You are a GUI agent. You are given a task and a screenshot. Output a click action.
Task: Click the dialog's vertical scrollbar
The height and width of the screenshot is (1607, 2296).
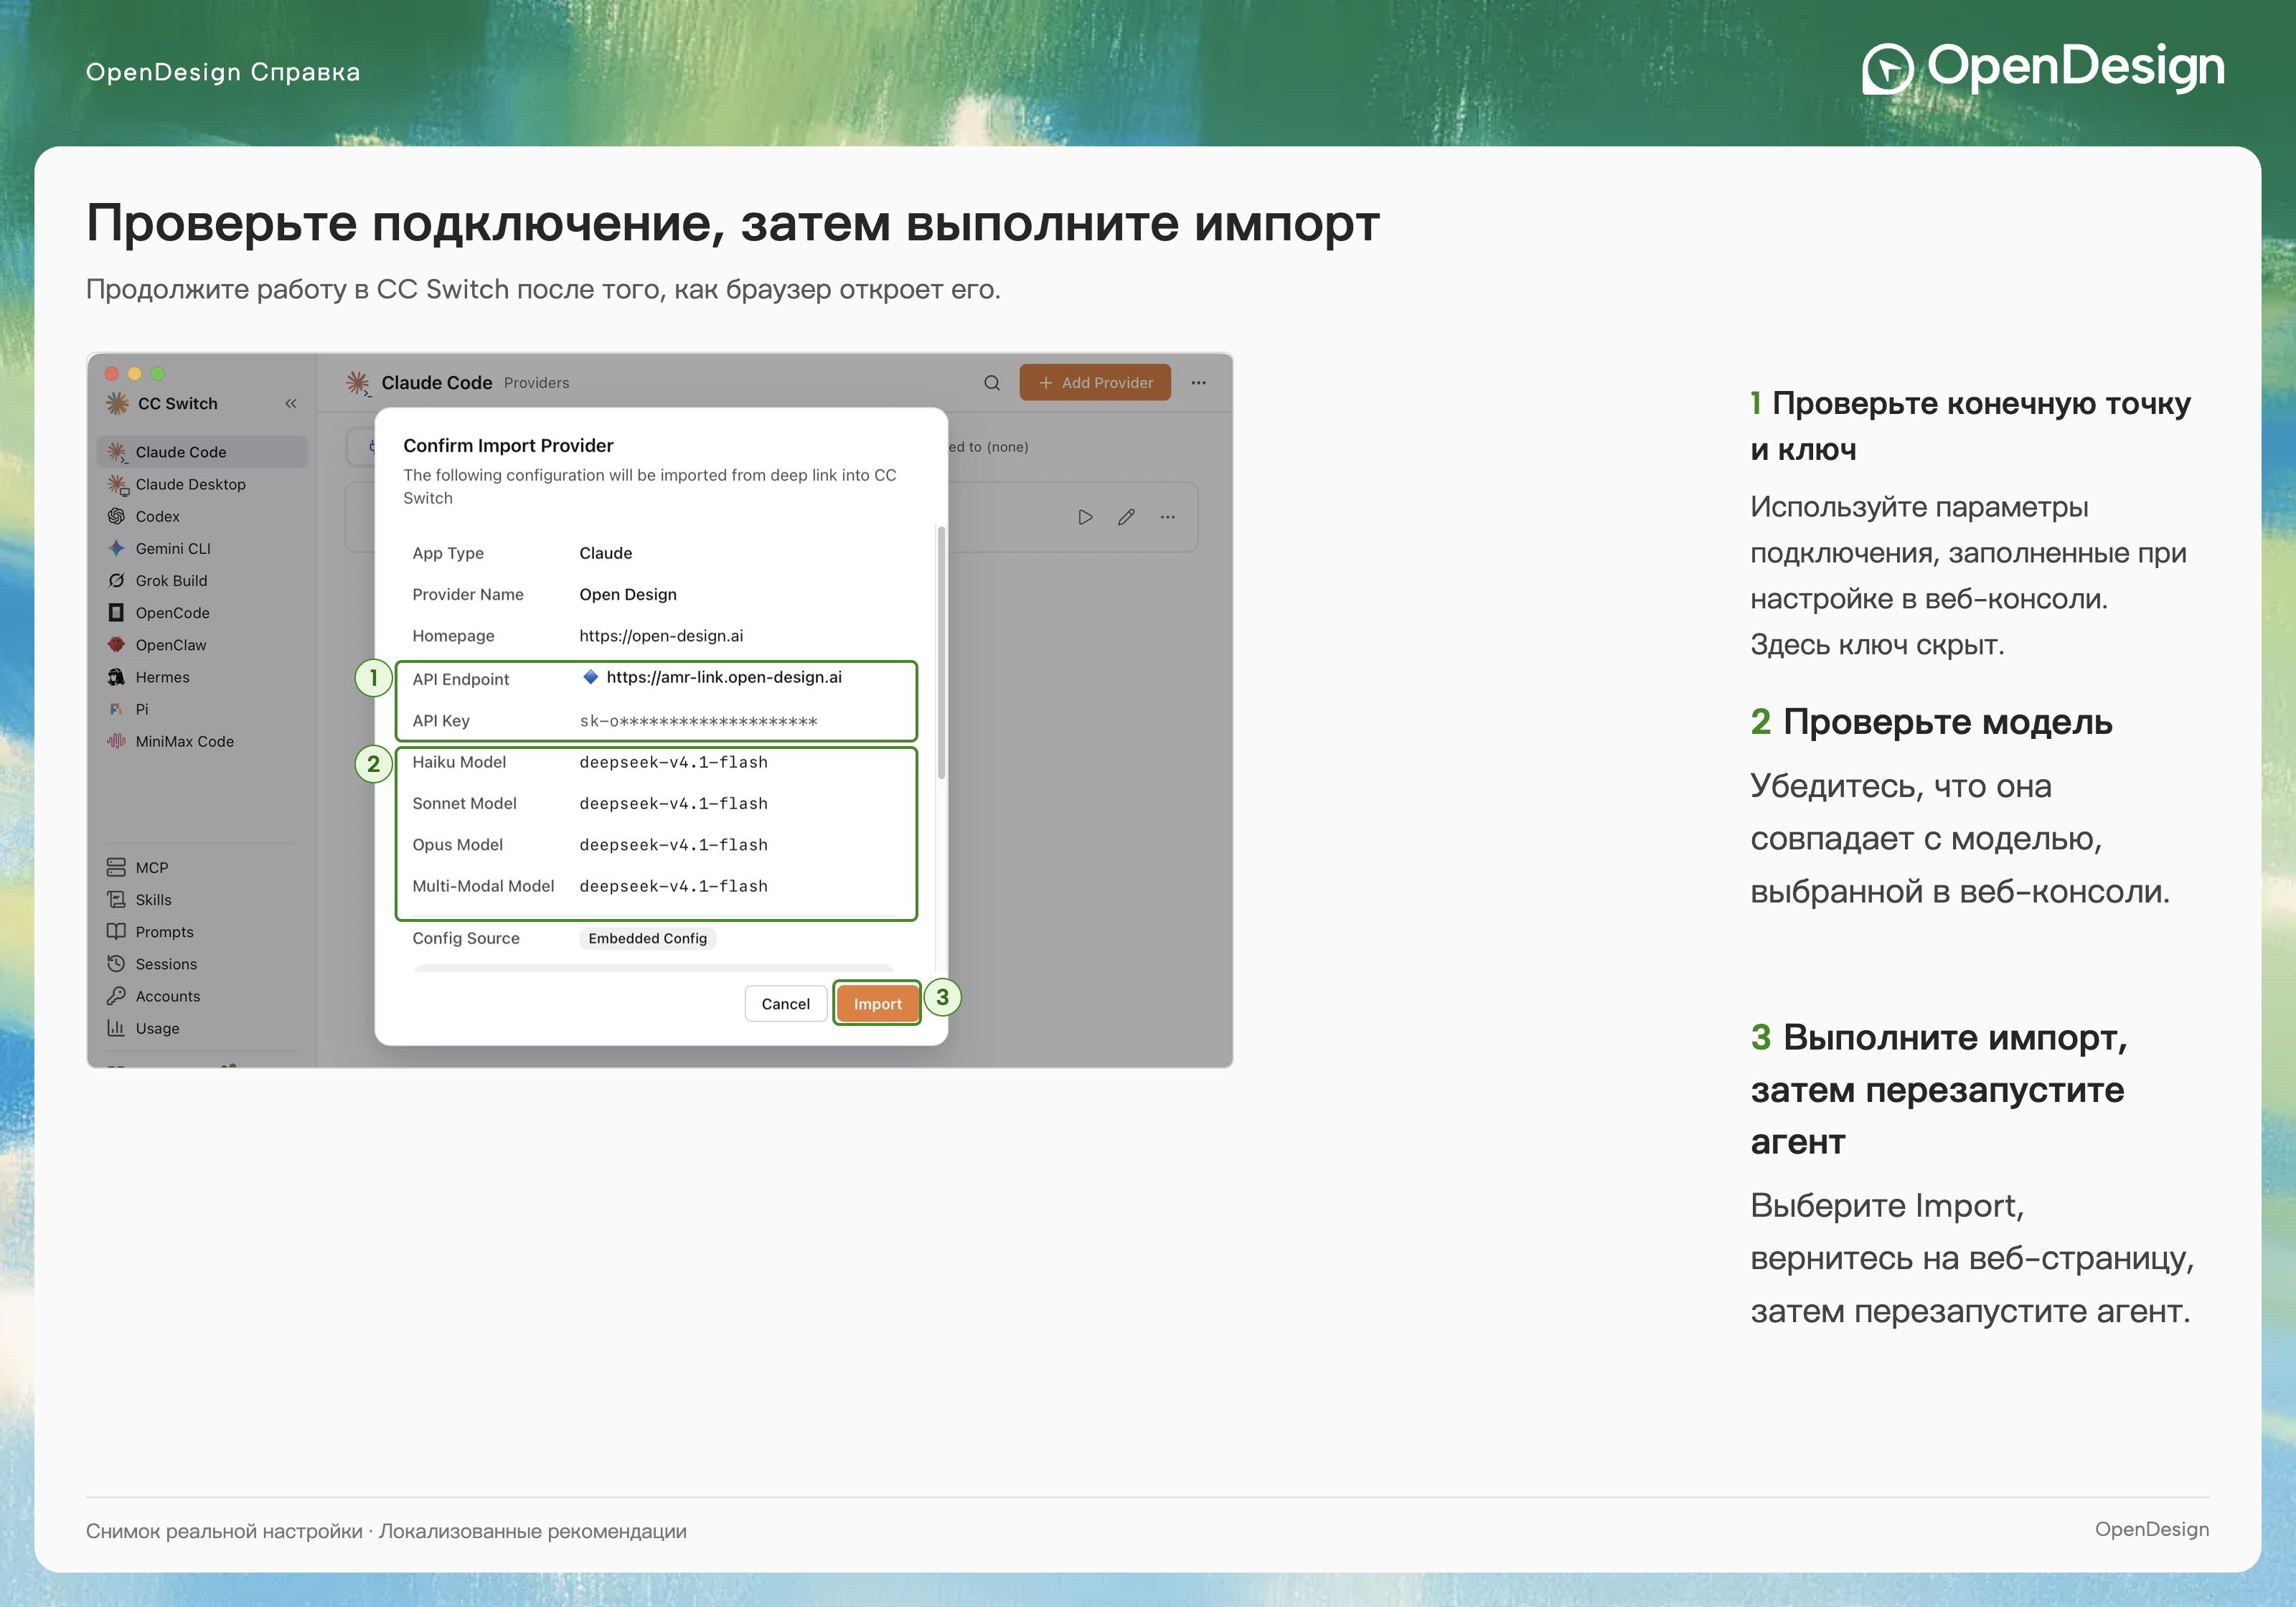[x=941, y=652]
